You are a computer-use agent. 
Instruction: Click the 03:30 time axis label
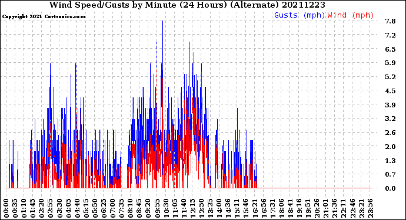[59, 208]
